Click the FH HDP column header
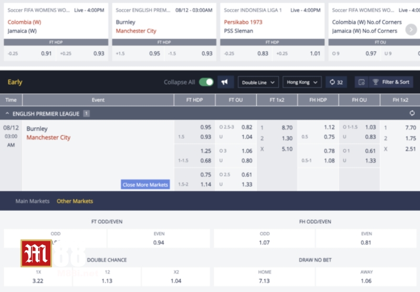The width and height of the screenshot is (420, 292). 318,100
